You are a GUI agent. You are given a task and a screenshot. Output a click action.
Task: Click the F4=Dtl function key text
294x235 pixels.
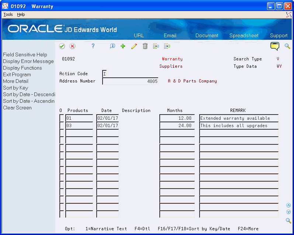[x=142, y=229]
